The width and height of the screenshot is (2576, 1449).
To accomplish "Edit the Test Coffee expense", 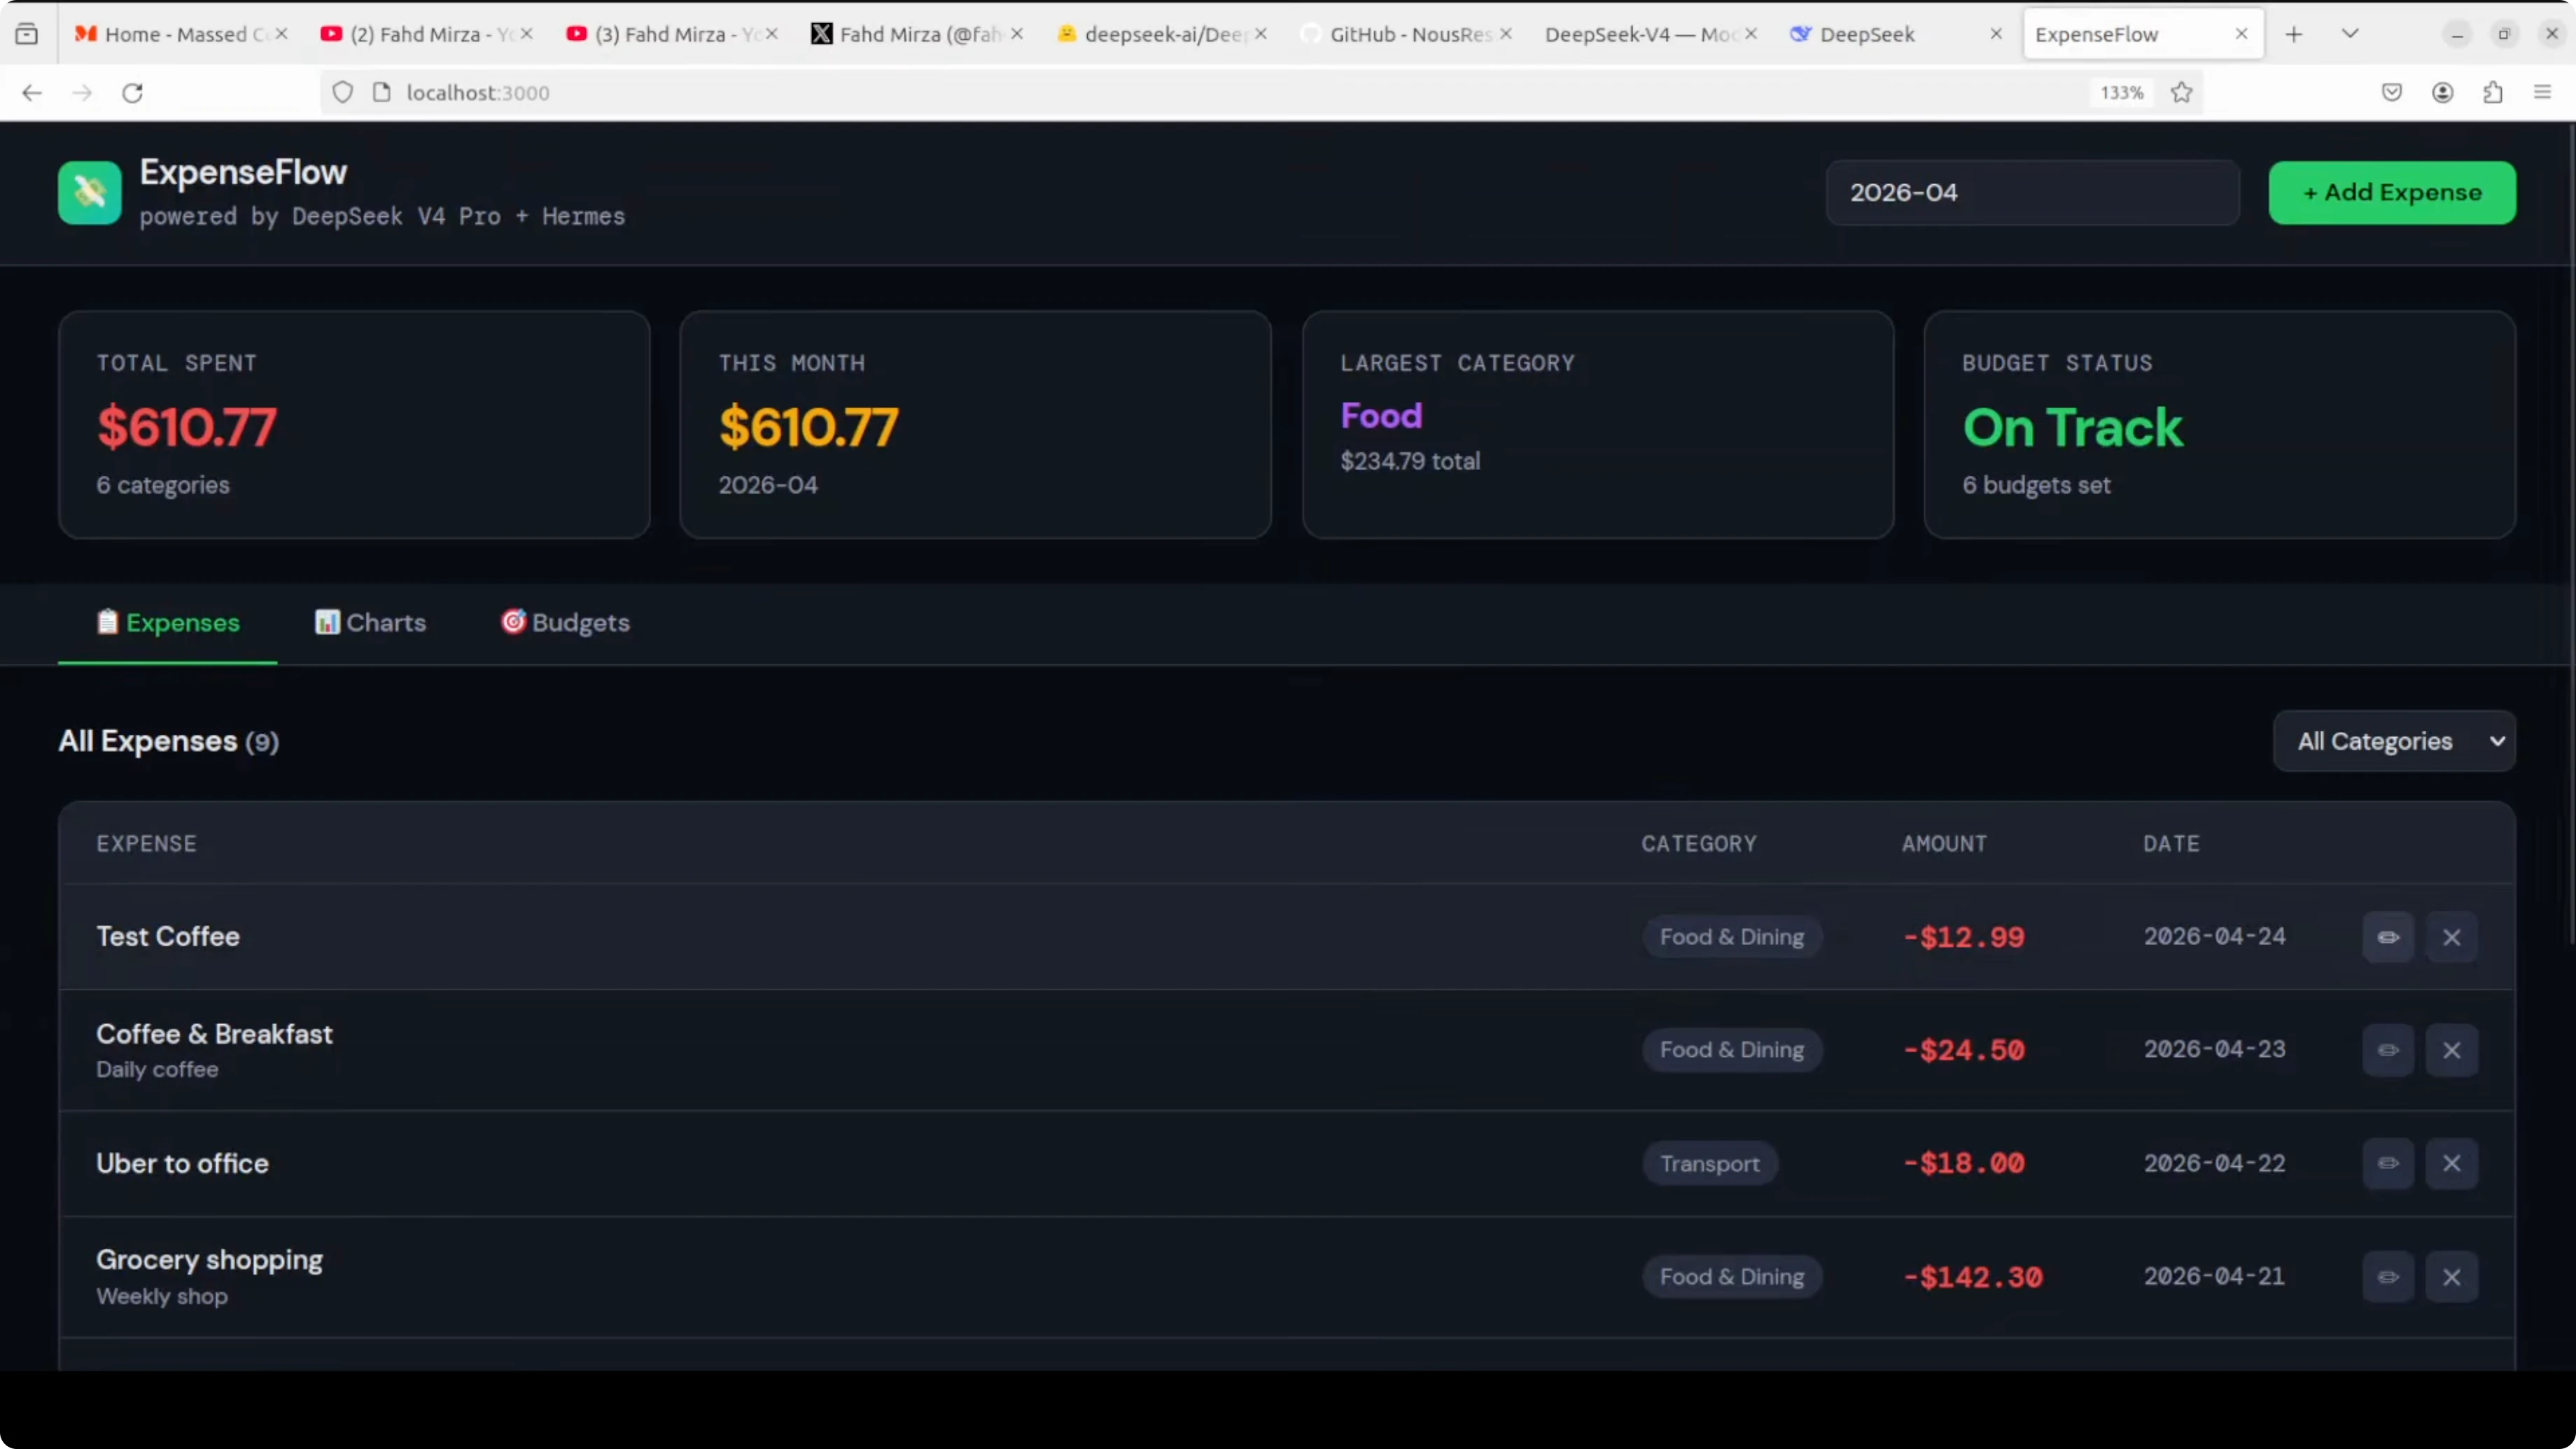I will click(2388, 937).
